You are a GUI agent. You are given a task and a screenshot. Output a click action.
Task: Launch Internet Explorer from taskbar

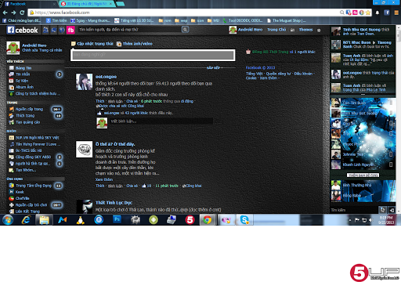pos(26,220)
